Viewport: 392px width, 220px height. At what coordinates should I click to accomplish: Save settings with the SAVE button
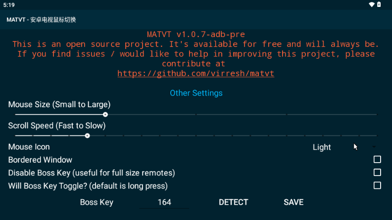click(x=294, y=202)
